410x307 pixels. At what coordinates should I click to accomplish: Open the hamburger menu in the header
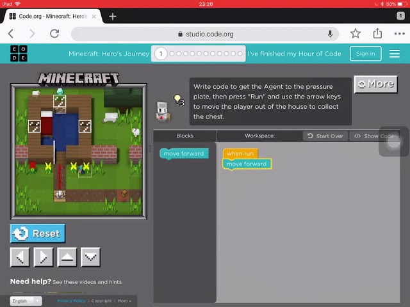click(395, 54)
